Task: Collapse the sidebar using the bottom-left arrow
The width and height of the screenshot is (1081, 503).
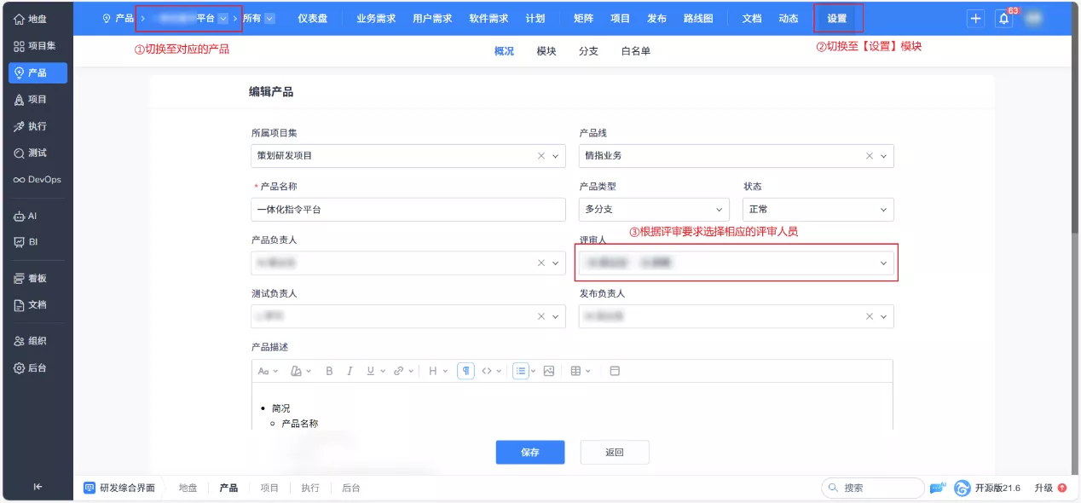Action: [38, 484]
